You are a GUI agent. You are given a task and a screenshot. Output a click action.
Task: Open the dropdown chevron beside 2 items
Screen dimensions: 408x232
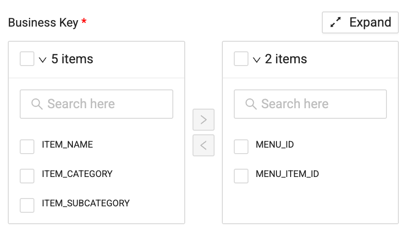257,60
